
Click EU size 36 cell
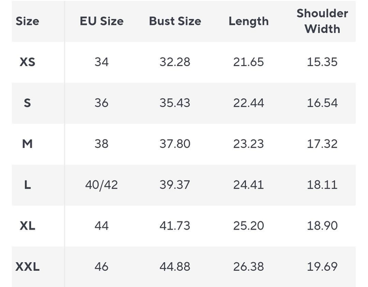point(101,103)
